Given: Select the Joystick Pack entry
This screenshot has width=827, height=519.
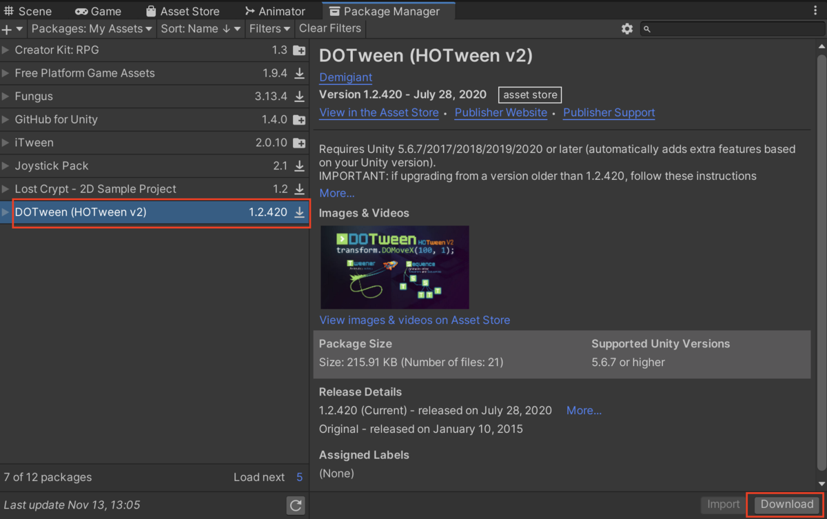Looking at the screenshot, I should [x=52, y=166].
